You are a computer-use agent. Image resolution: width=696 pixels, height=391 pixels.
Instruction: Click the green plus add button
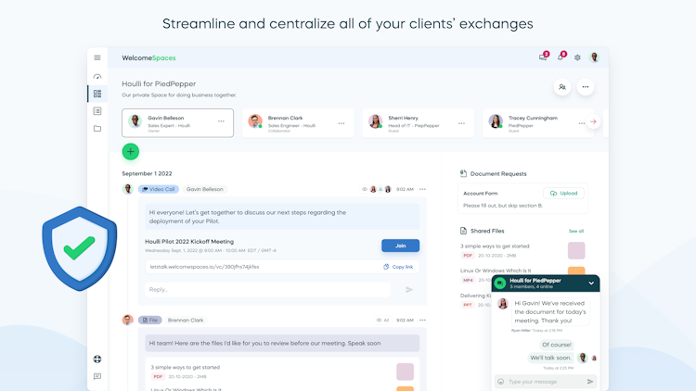pyautogui.click(x=131, y=152)
